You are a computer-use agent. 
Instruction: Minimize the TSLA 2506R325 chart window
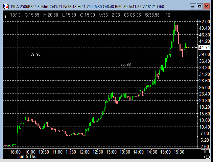[x=193, y=6]
